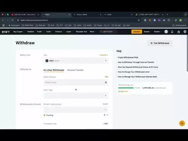Image resolution: width=188 pixels, height=141 pixels.
Task: Click the Bybit logo
Action: click(6, 32)
